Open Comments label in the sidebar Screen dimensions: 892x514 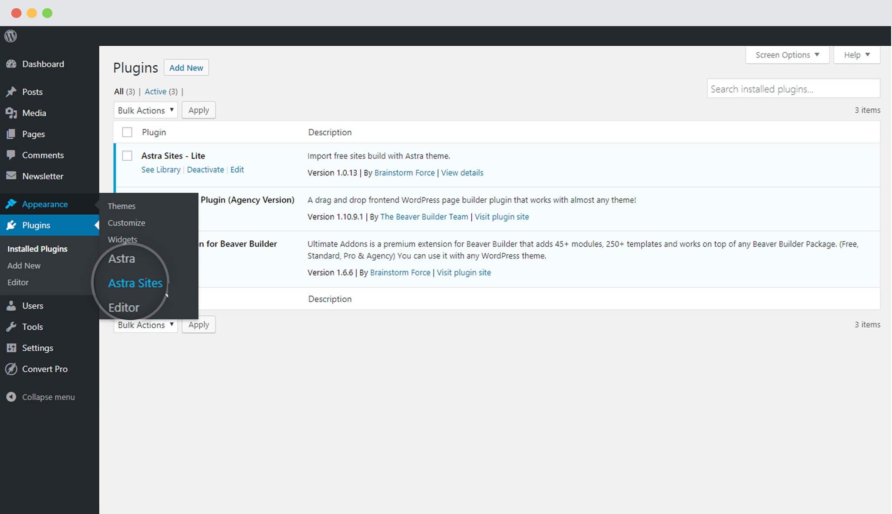click(43, 155)
